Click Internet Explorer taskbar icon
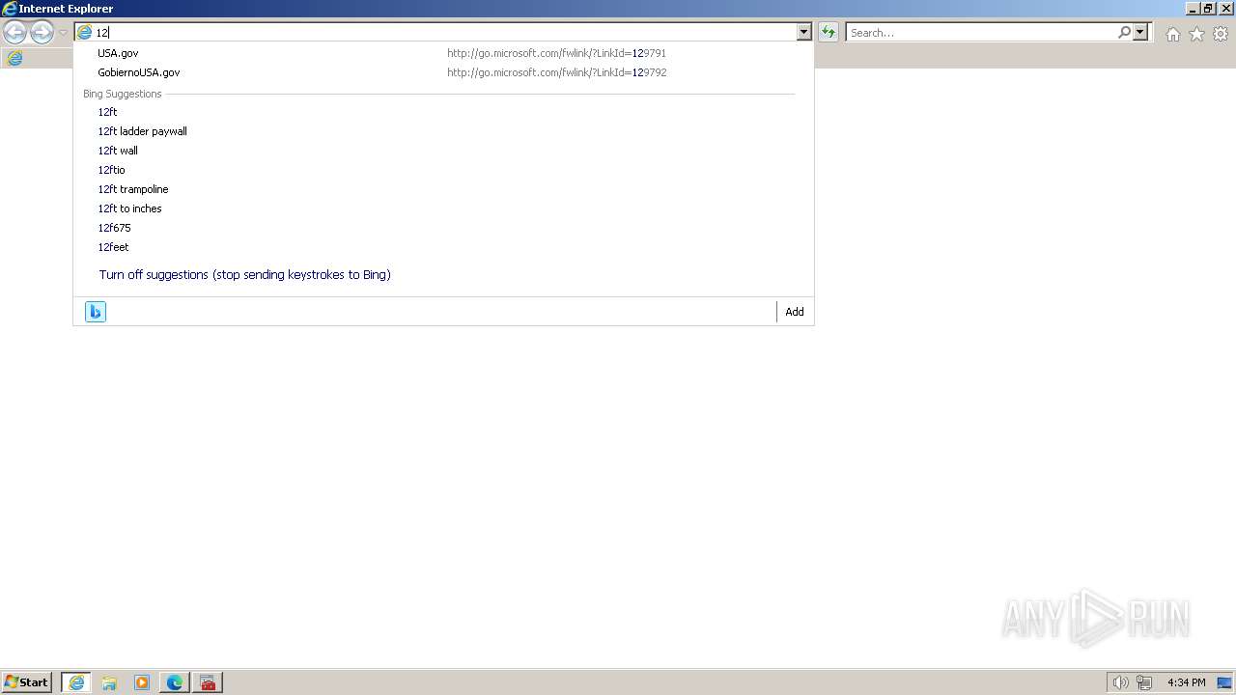 coord(76,682)
